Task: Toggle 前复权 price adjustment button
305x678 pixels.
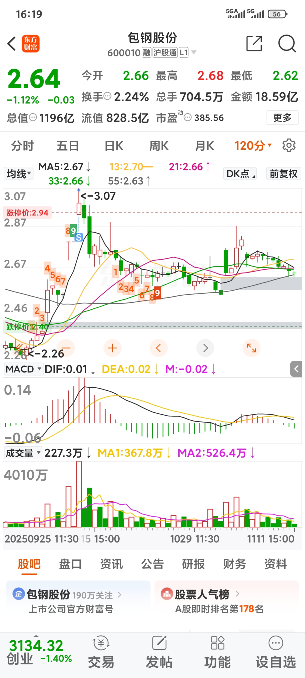Action: coord(283,174)
